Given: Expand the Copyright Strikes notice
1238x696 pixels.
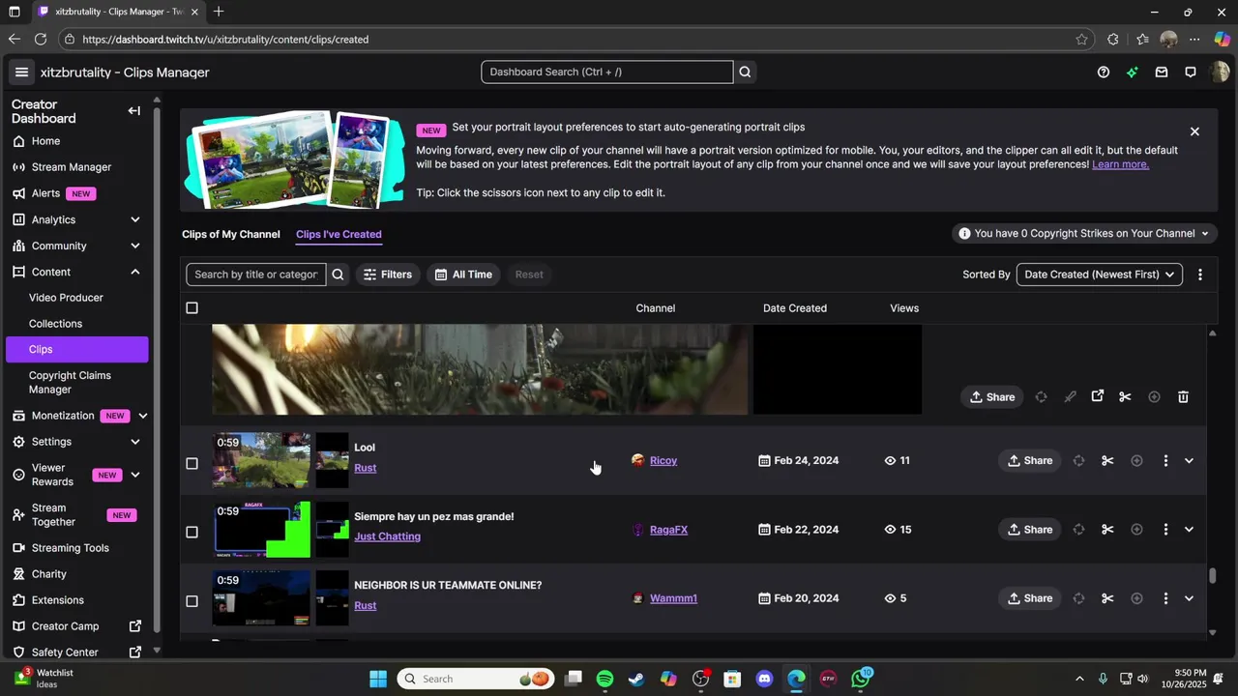Looking at the screenshot, I should pos(1084,233).
